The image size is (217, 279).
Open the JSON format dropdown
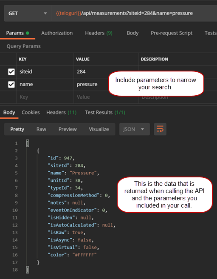134,129
